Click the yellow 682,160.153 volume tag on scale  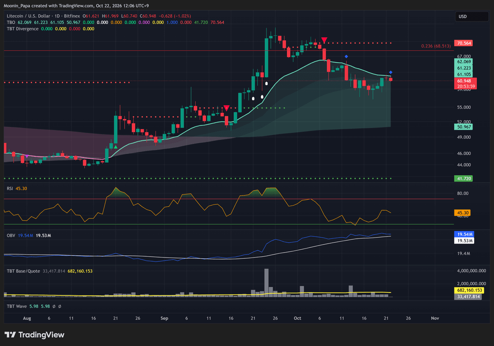pos(469,290)
